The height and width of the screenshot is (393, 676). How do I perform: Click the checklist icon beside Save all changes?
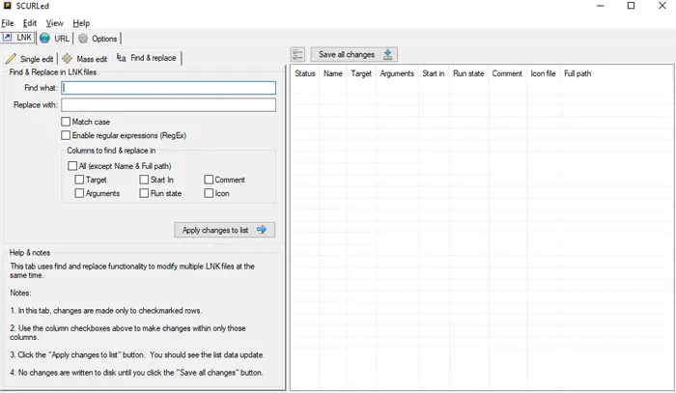tap(297, 55)
